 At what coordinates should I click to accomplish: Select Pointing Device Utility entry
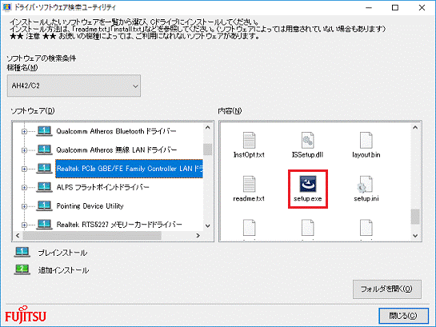point(90,205)
